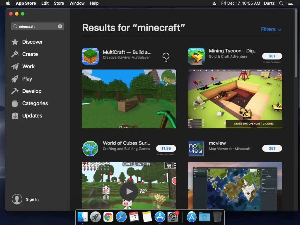Viewport: 300px width, 225px height.
Task: Open MultiCraft app icon
Action: tap(90, 56)
